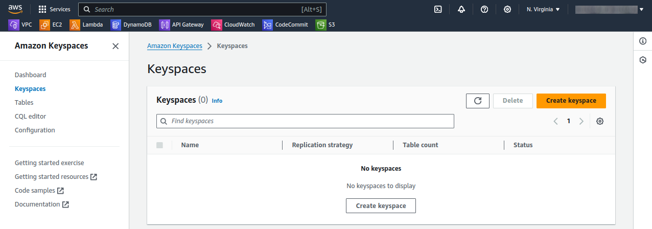Screen dimensions: 652x229
Task: Open the notifications bell
Action: coord(461,9)
